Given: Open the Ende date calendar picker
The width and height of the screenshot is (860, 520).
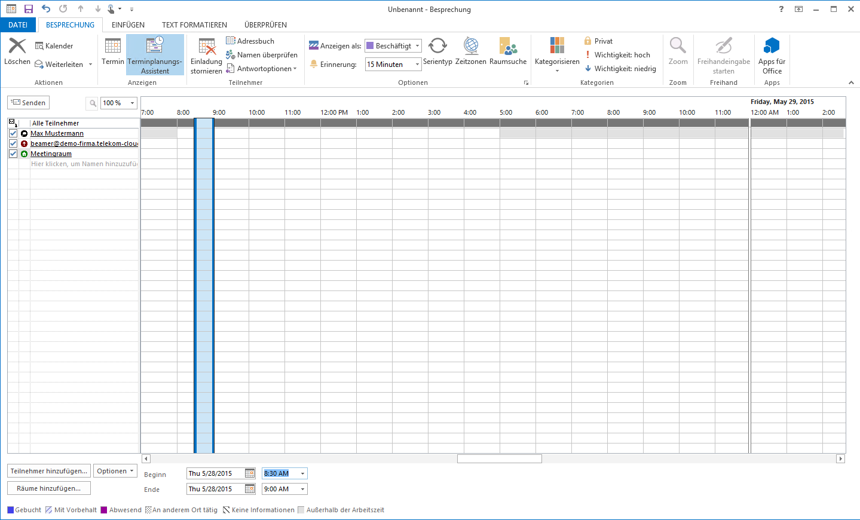Looking at the screenshot, I should click(250, 489).
